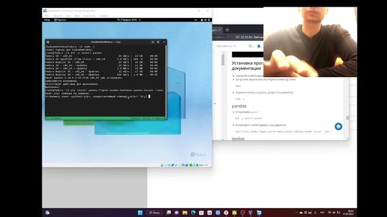Click the 'sudo -i' code snippet on page
The height and width of the screenshot is (217, 387).
click(x=239, y=99)
